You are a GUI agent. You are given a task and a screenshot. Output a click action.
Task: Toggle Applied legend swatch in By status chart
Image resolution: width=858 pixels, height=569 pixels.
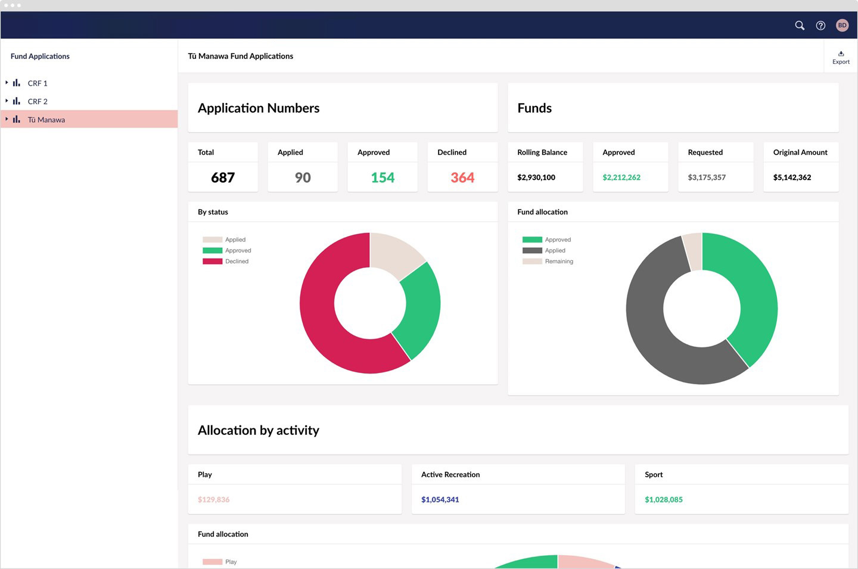pos(212,240)
